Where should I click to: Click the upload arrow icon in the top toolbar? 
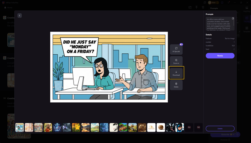pos(197,7)
